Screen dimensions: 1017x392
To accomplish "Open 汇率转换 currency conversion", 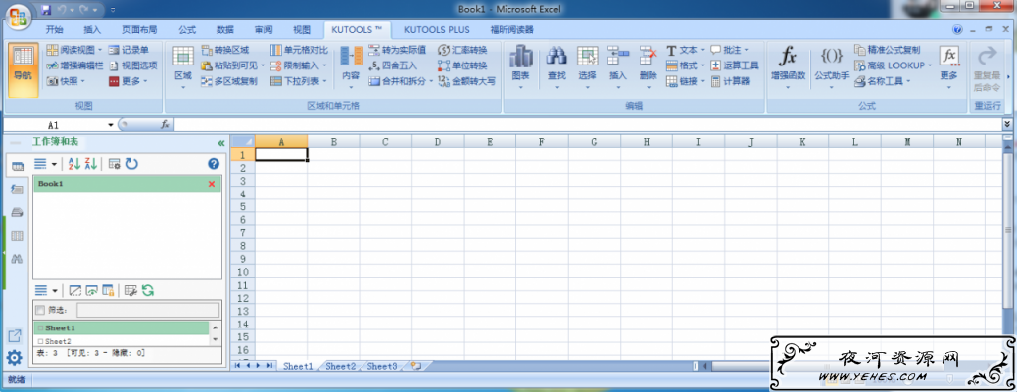I will tap(462, 50).
